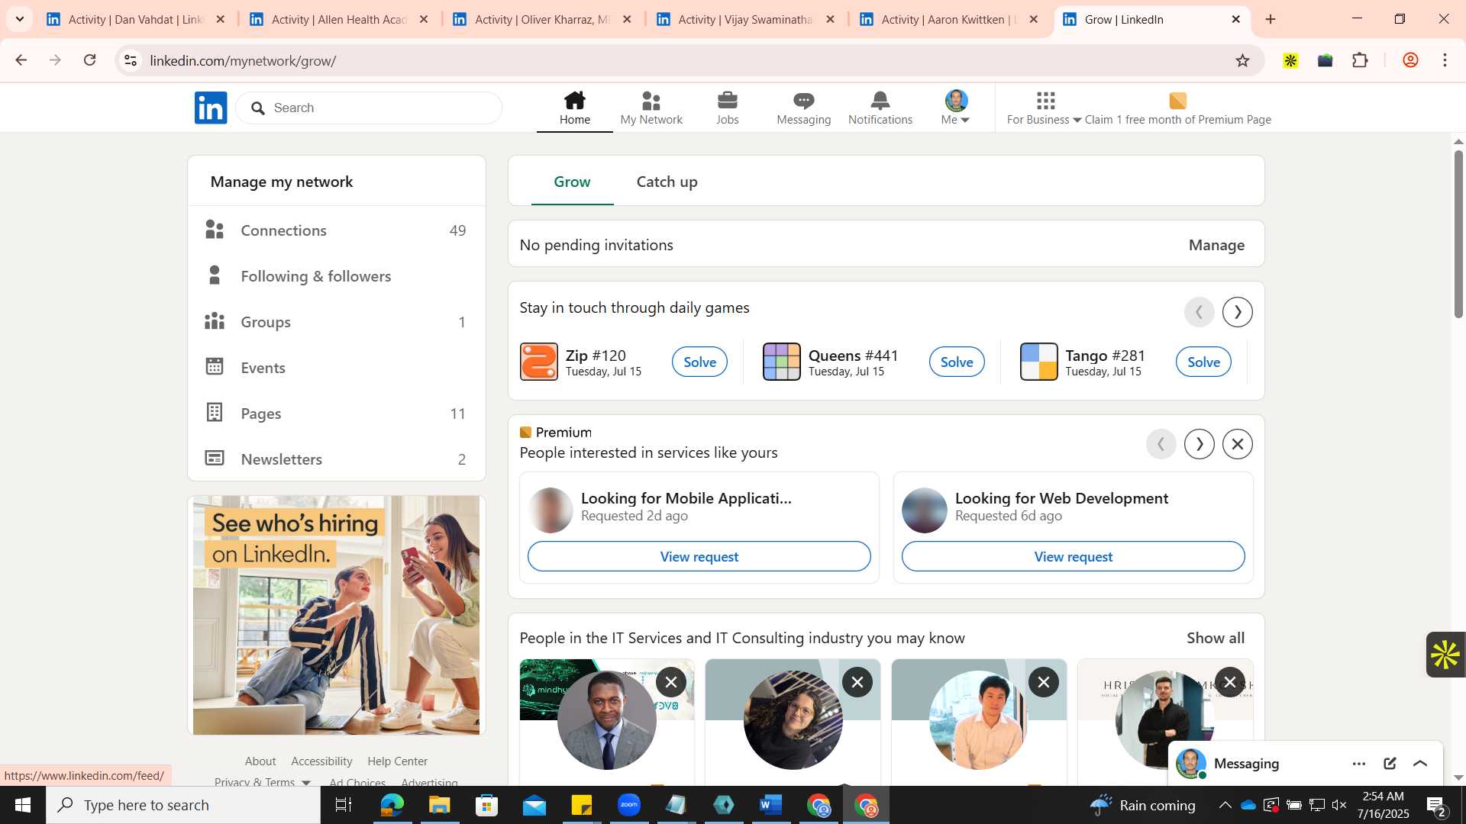The height and width of the screenshot is (824, 1466).
Task: Click the Queens game icon
Action: (781, 362)
